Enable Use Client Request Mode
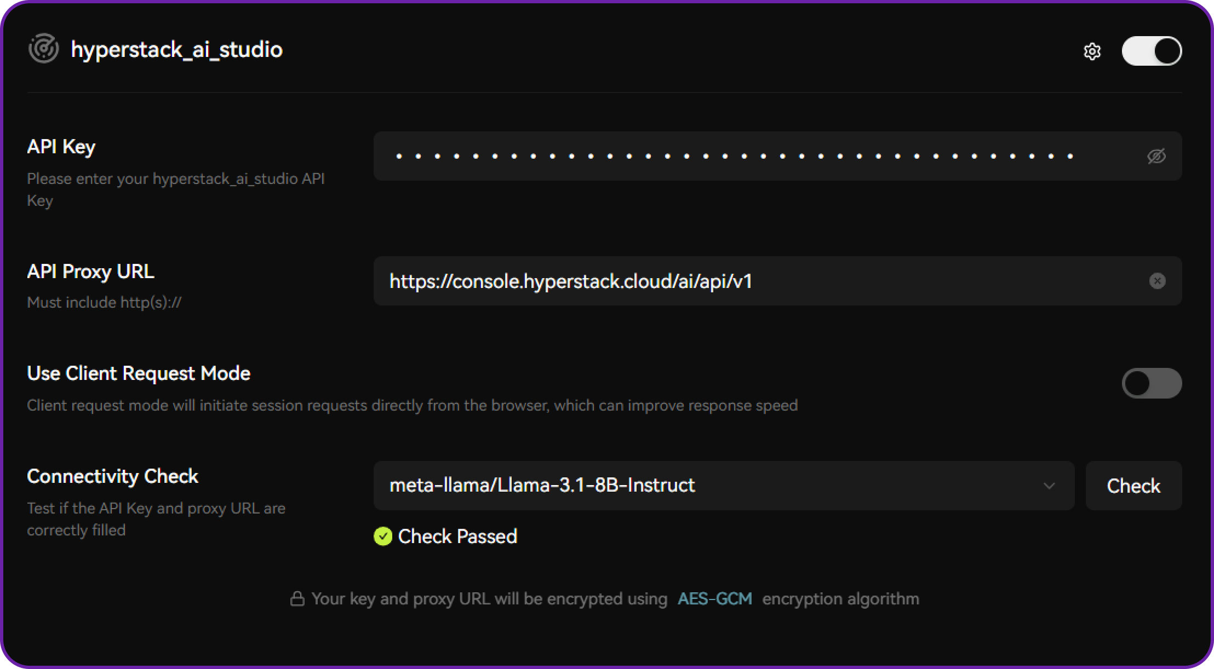The height and width of the screenshot is (669, 1214). 1152,383
